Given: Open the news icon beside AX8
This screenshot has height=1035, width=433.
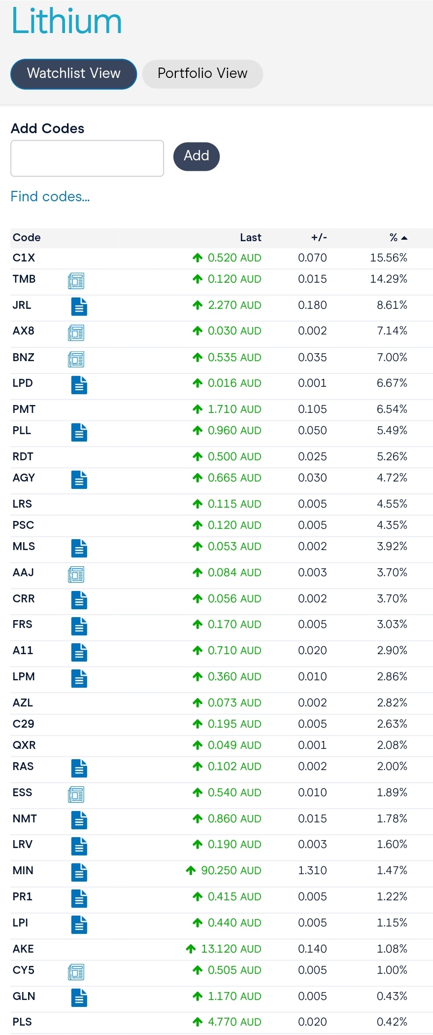Looking at the screenshot, I should (76, 333).
